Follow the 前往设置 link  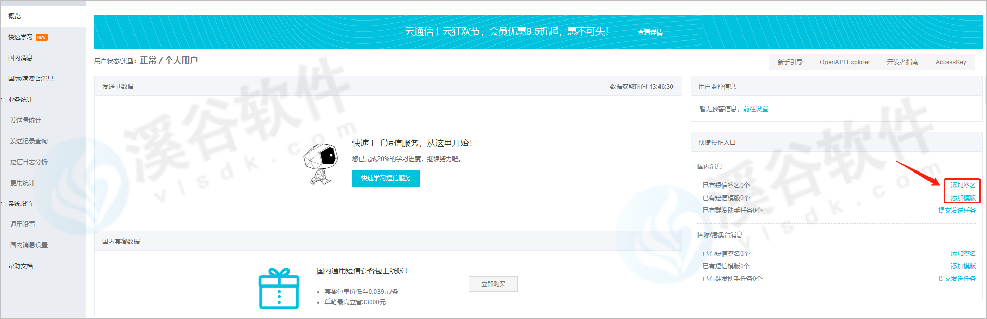(x=755, y=109)
